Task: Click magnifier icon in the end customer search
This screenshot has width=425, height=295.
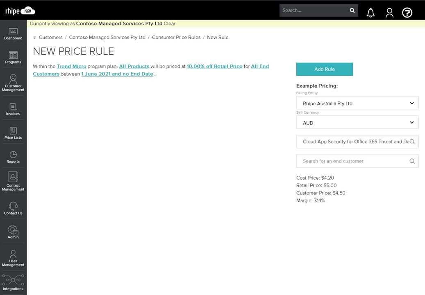Action: coord(412,161)
